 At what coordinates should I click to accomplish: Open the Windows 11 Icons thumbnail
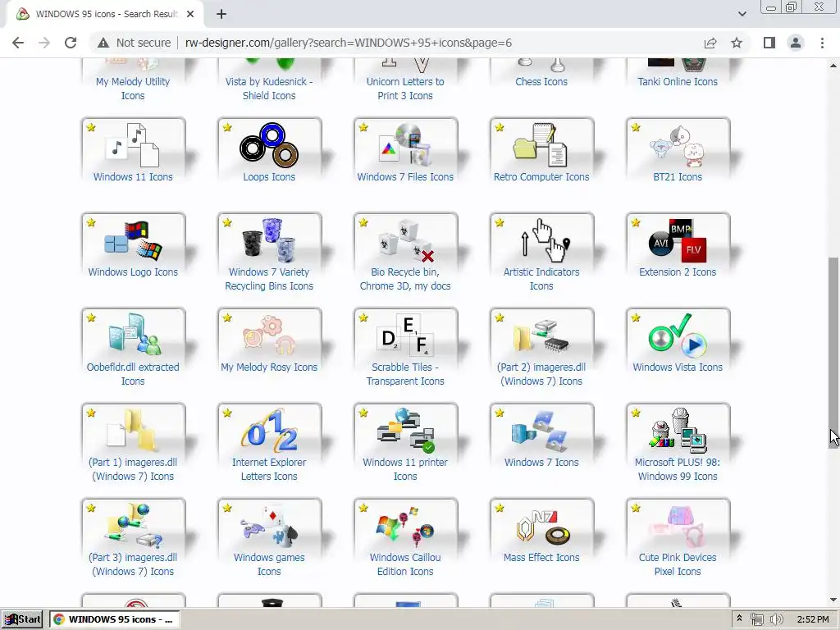(134, 144)
